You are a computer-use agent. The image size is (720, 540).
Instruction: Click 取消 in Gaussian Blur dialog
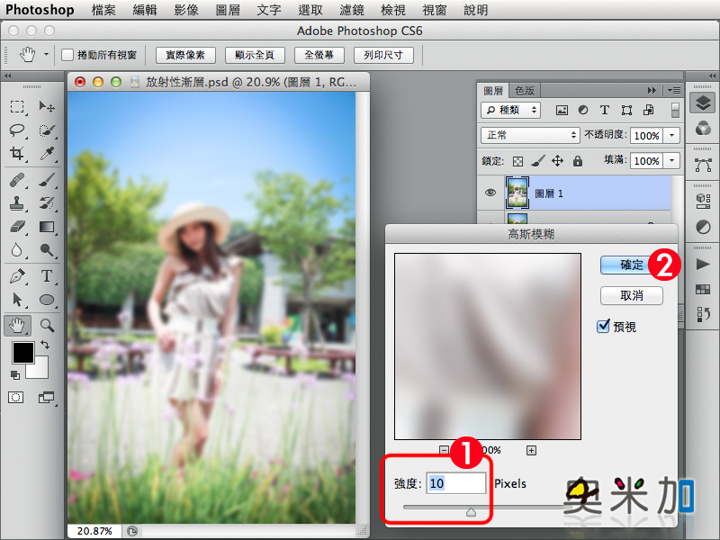[632, 295]
